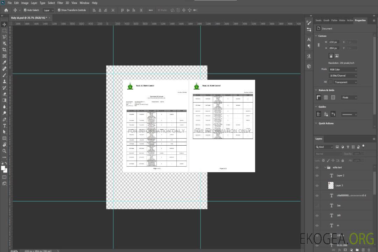
Task: Click the canvas Fill color swatch
Action: pos(330,82)
